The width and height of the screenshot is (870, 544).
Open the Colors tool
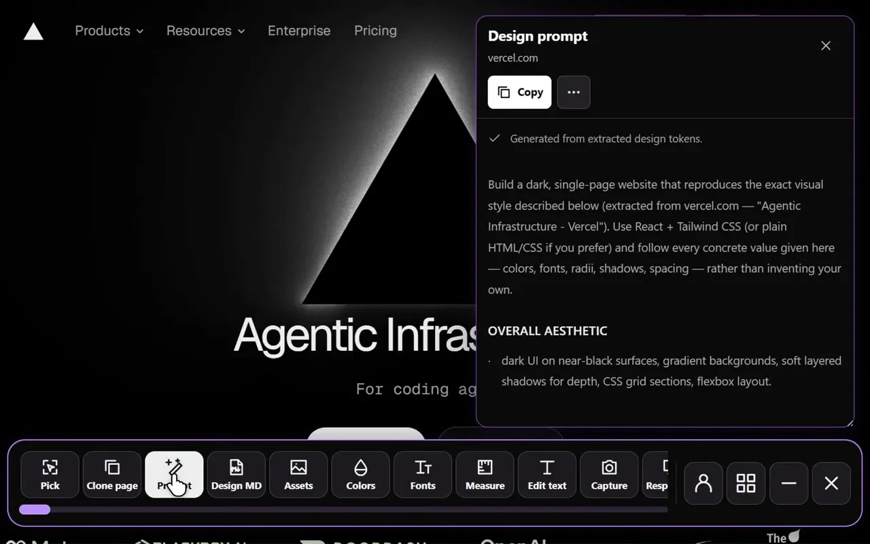pyautogui.click(x=361, y=475)
